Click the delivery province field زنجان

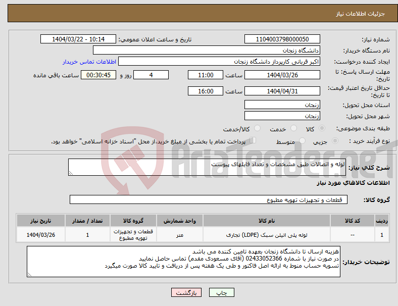pos(282,105)
